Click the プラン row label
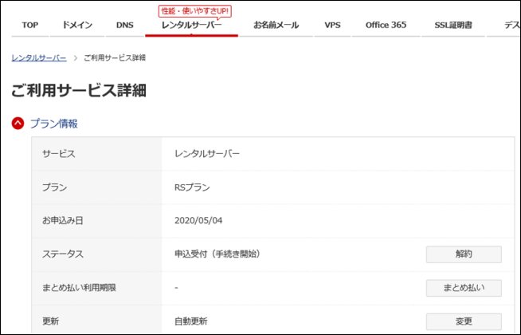The width and height of the screenshot is (521, 335). click(x=54, y=187)
